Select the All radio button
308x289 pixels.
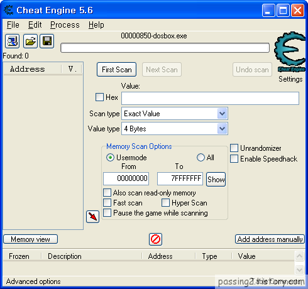pos(201,158)
